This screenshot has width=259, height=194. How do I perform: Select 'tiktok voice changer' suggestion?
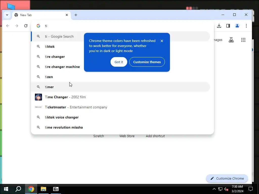(x=121, y=117)
